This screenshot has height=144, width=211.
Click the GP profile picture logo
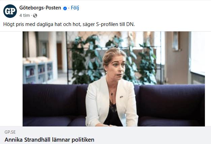tap(10, 11)
